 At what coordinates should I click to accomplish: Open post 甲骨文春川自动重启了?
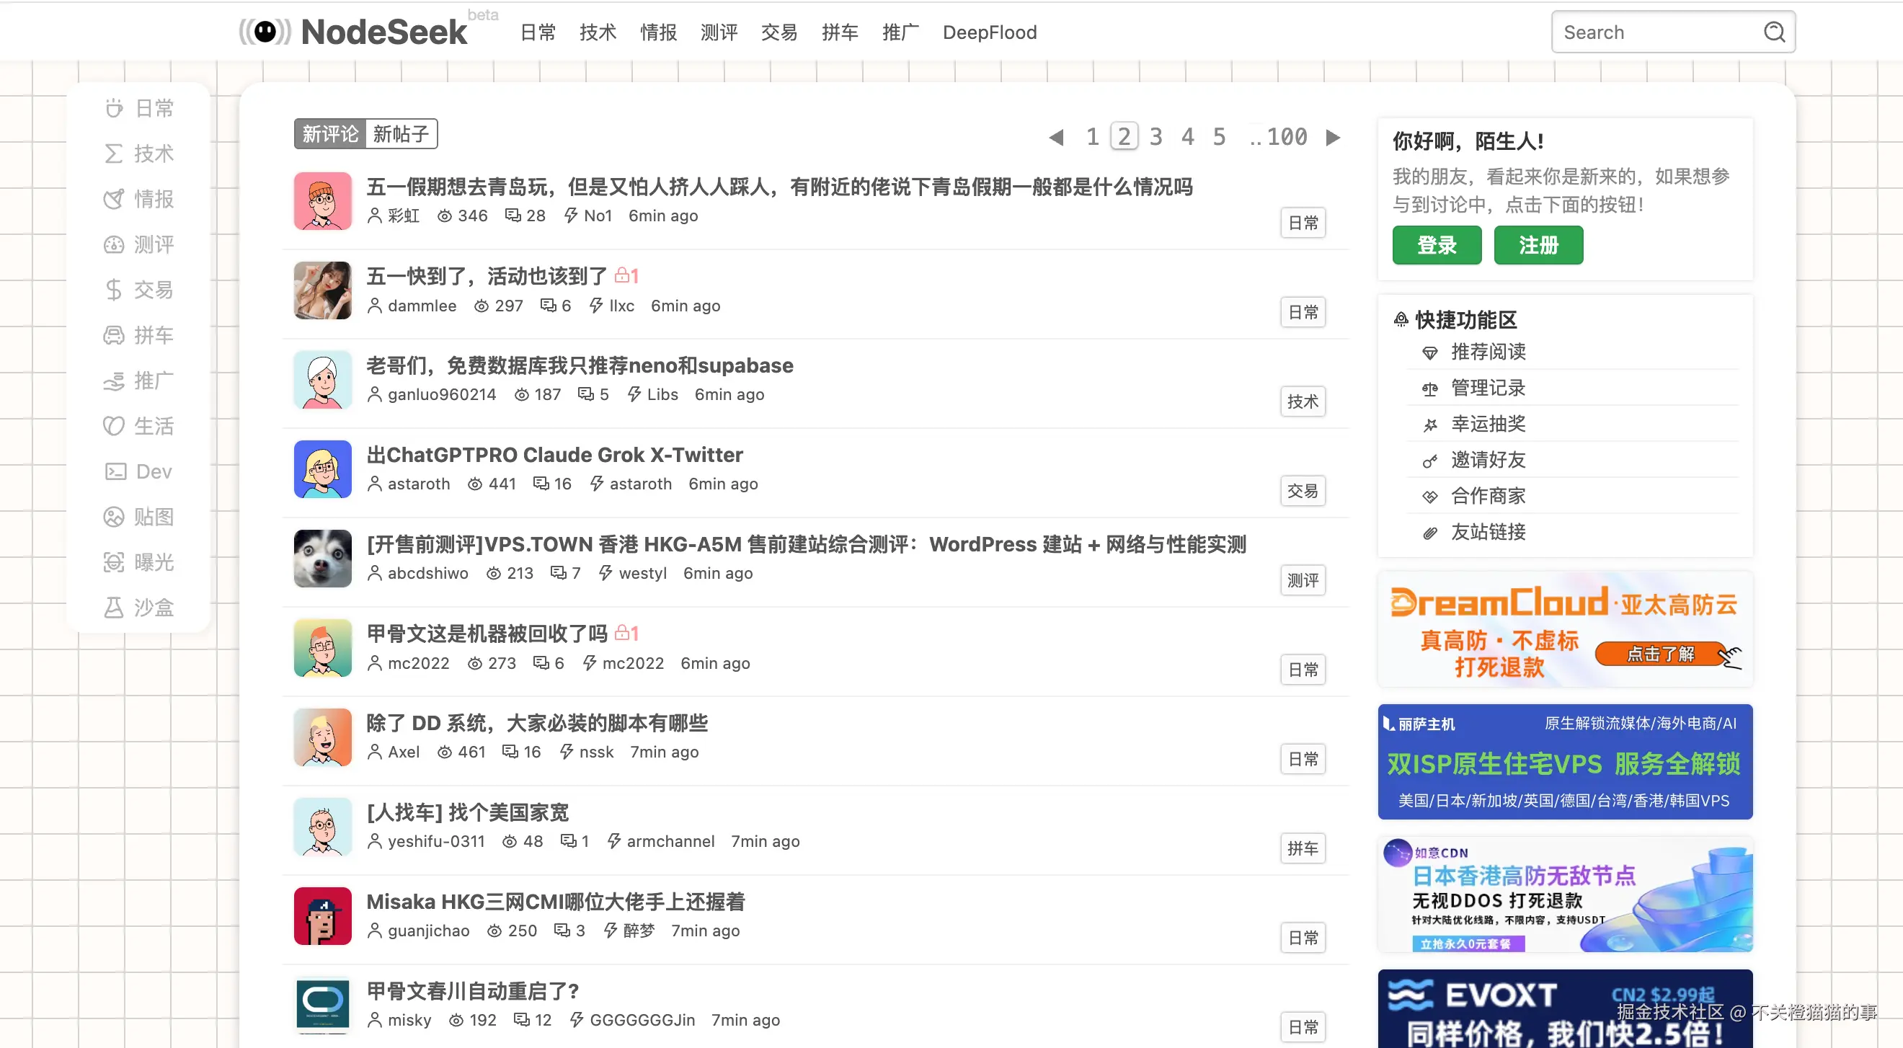pyautogui.click(x=473, y=991)
